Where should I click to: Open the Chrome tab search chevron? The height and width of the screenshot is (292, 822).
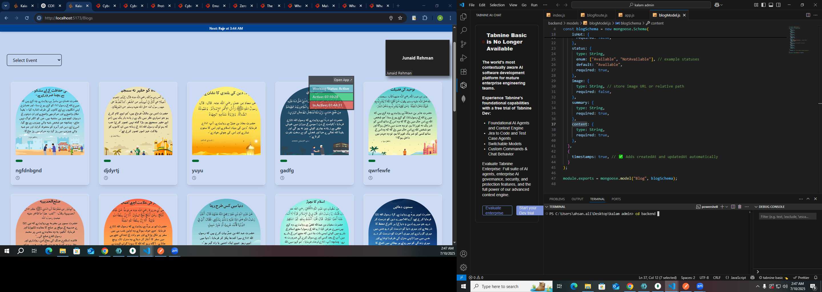tap(5, 6)
